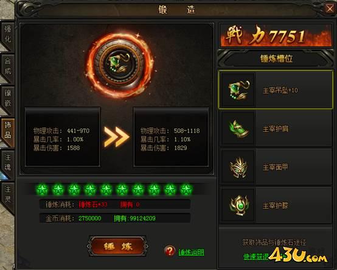The height and width of the screenshot is (270, 337).
Task: Click the 快速获得 quick obtain link
Action: click(x=256, y=256)
